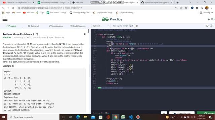Switch to the Untitled spreadsheet browser tab

pyautogui.click(x=53, y=2)
